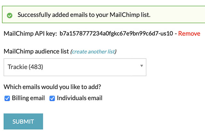The height and width of the screenshot is (134, 205).
Task: Click the MailChimp API key value
Action: (x=116, y=34)
